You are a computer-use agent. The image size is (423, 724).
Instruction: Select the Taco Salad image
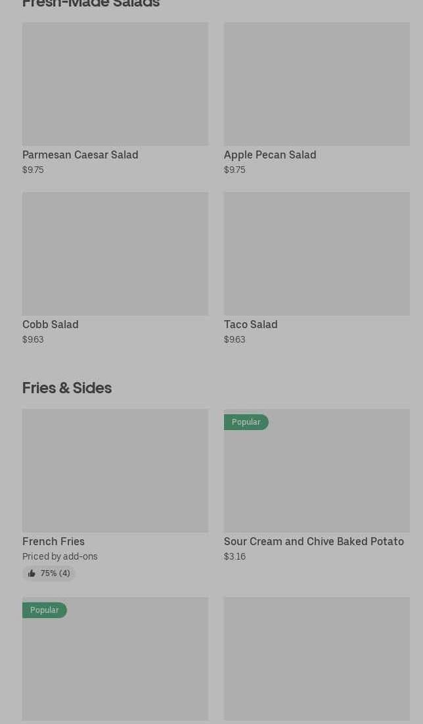317,254
